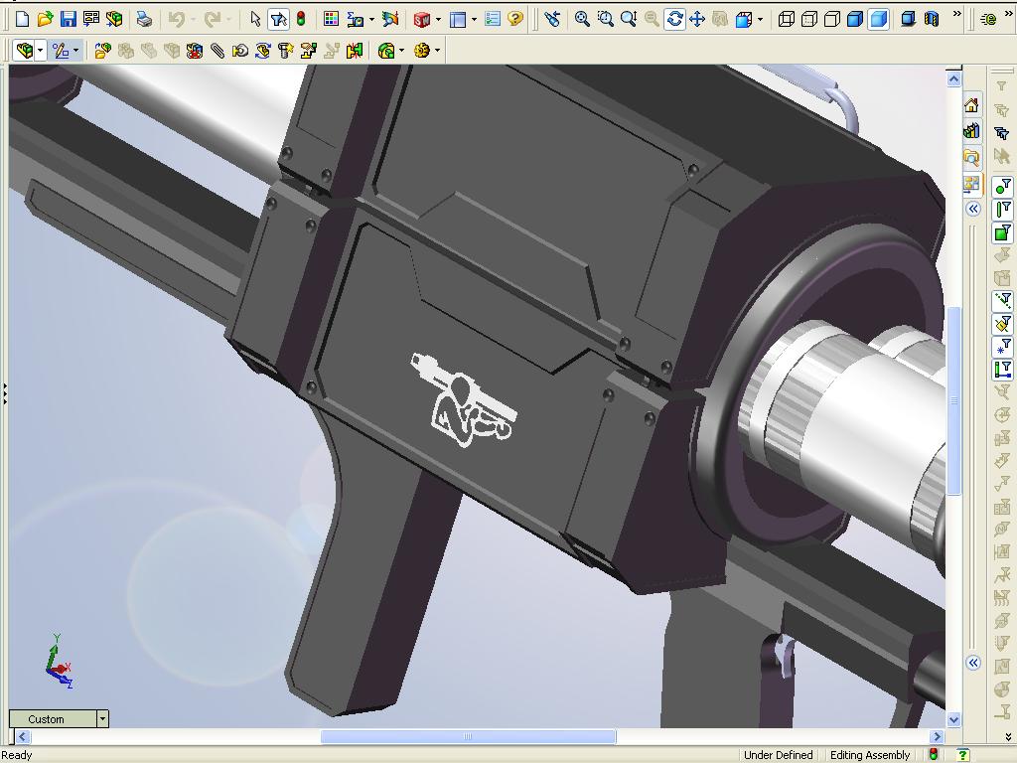1017x763 pixels.
Task: Toggle the Filter Faces selection filter
Action: coord(1003,233)
